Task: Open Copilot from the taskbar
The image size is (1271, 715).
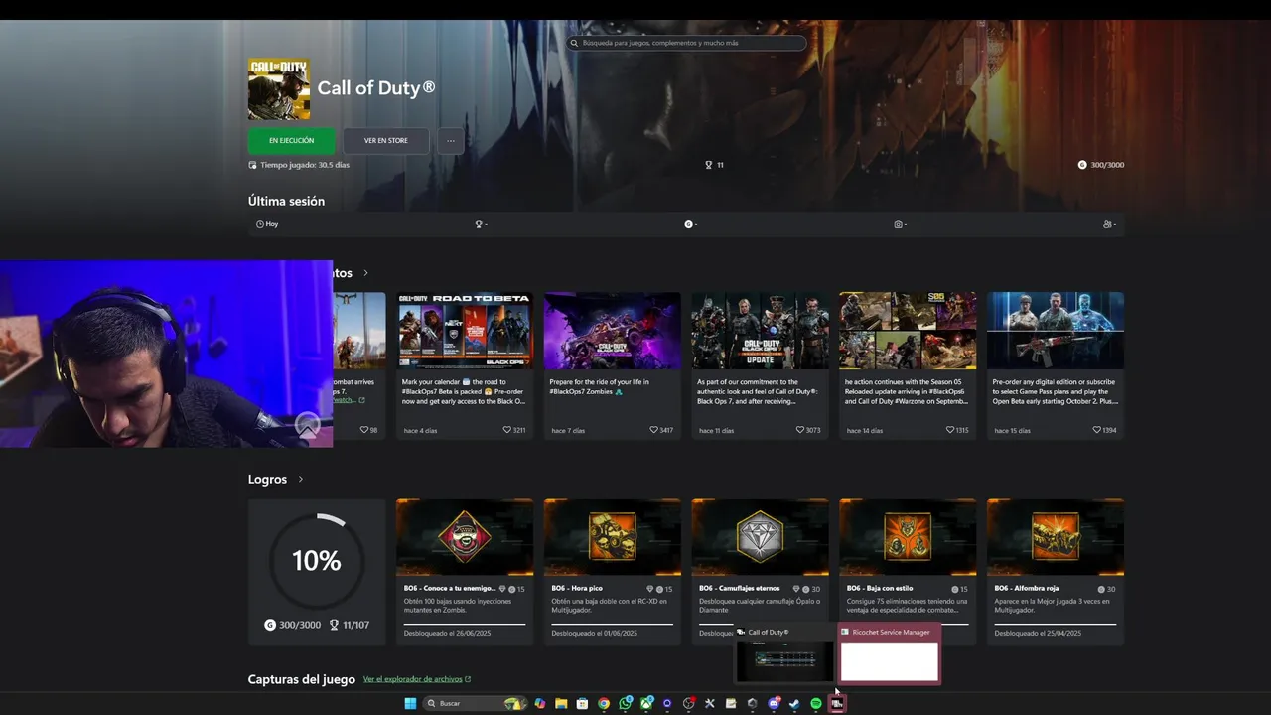Action: click(x=539, y=703)
